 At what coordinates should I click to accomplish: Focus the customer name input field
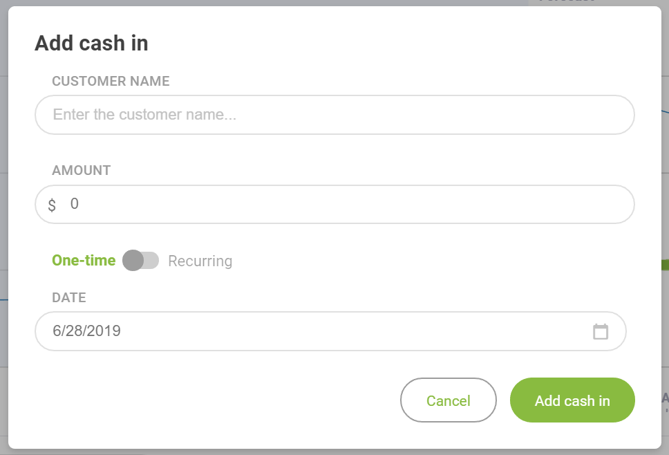point(334,115)
